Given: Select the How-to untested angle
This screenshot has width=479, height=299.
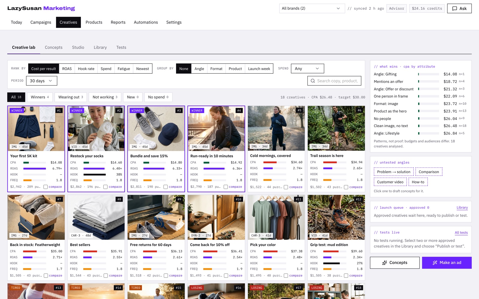Looking at the screenshot, I should (418, 182).
